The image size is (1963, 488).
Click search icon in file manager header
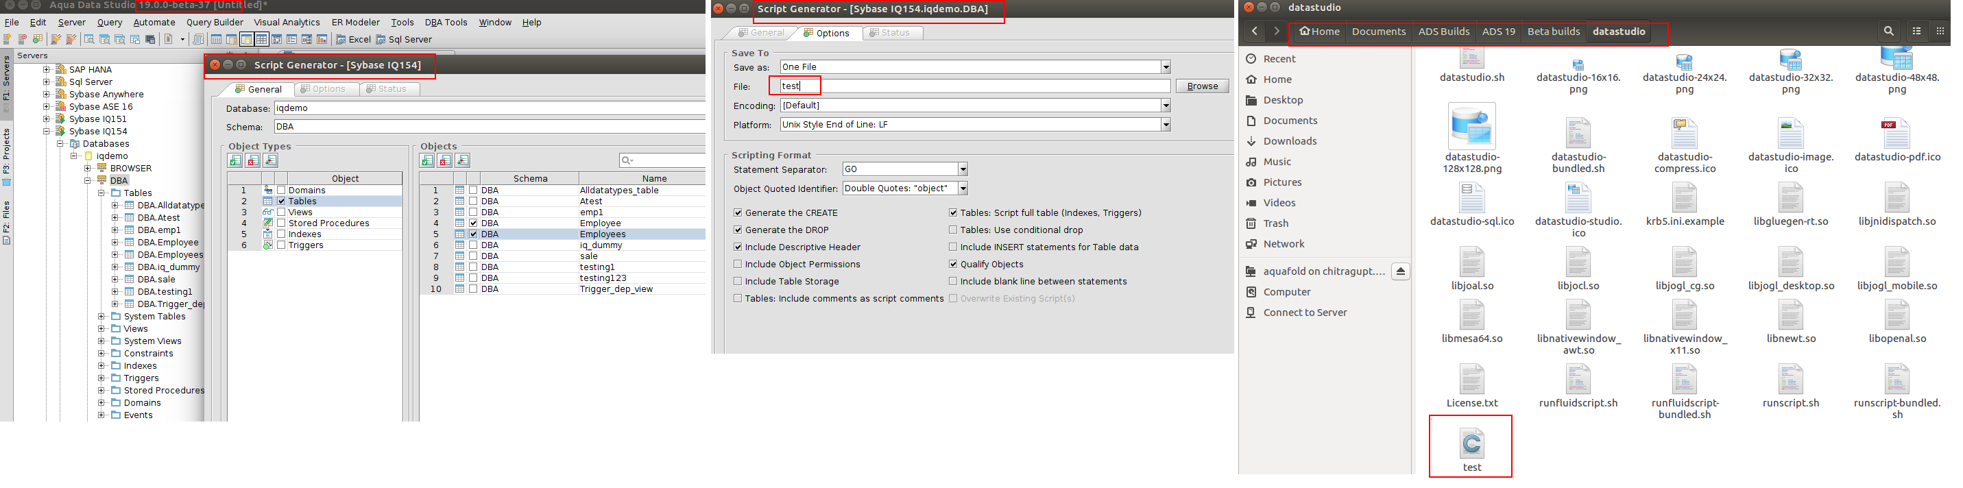click(x=1888, y=32)
